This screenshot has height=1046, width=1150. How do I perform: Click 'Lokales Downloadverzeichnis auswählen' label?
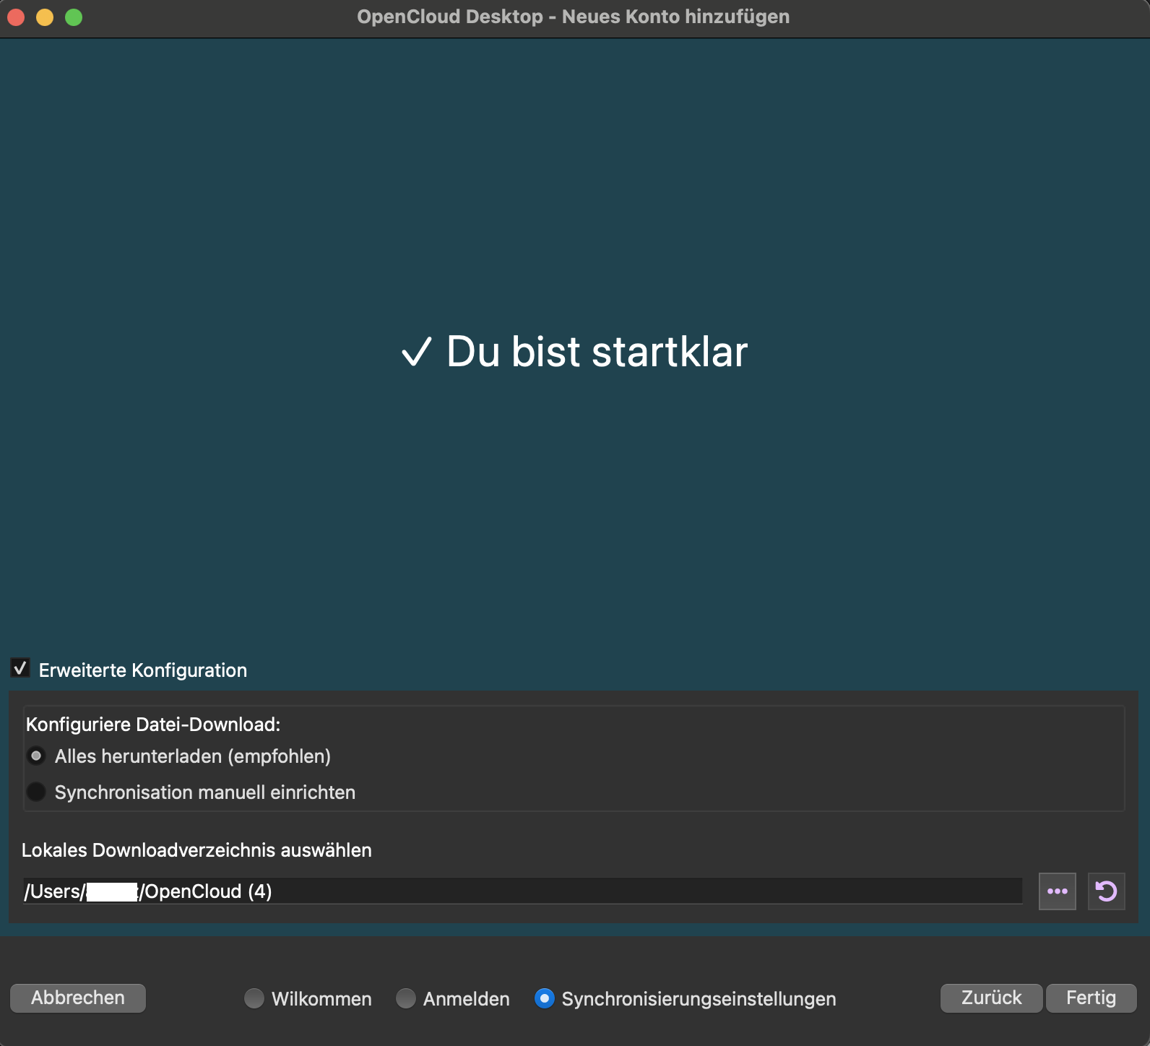(196, 850)
